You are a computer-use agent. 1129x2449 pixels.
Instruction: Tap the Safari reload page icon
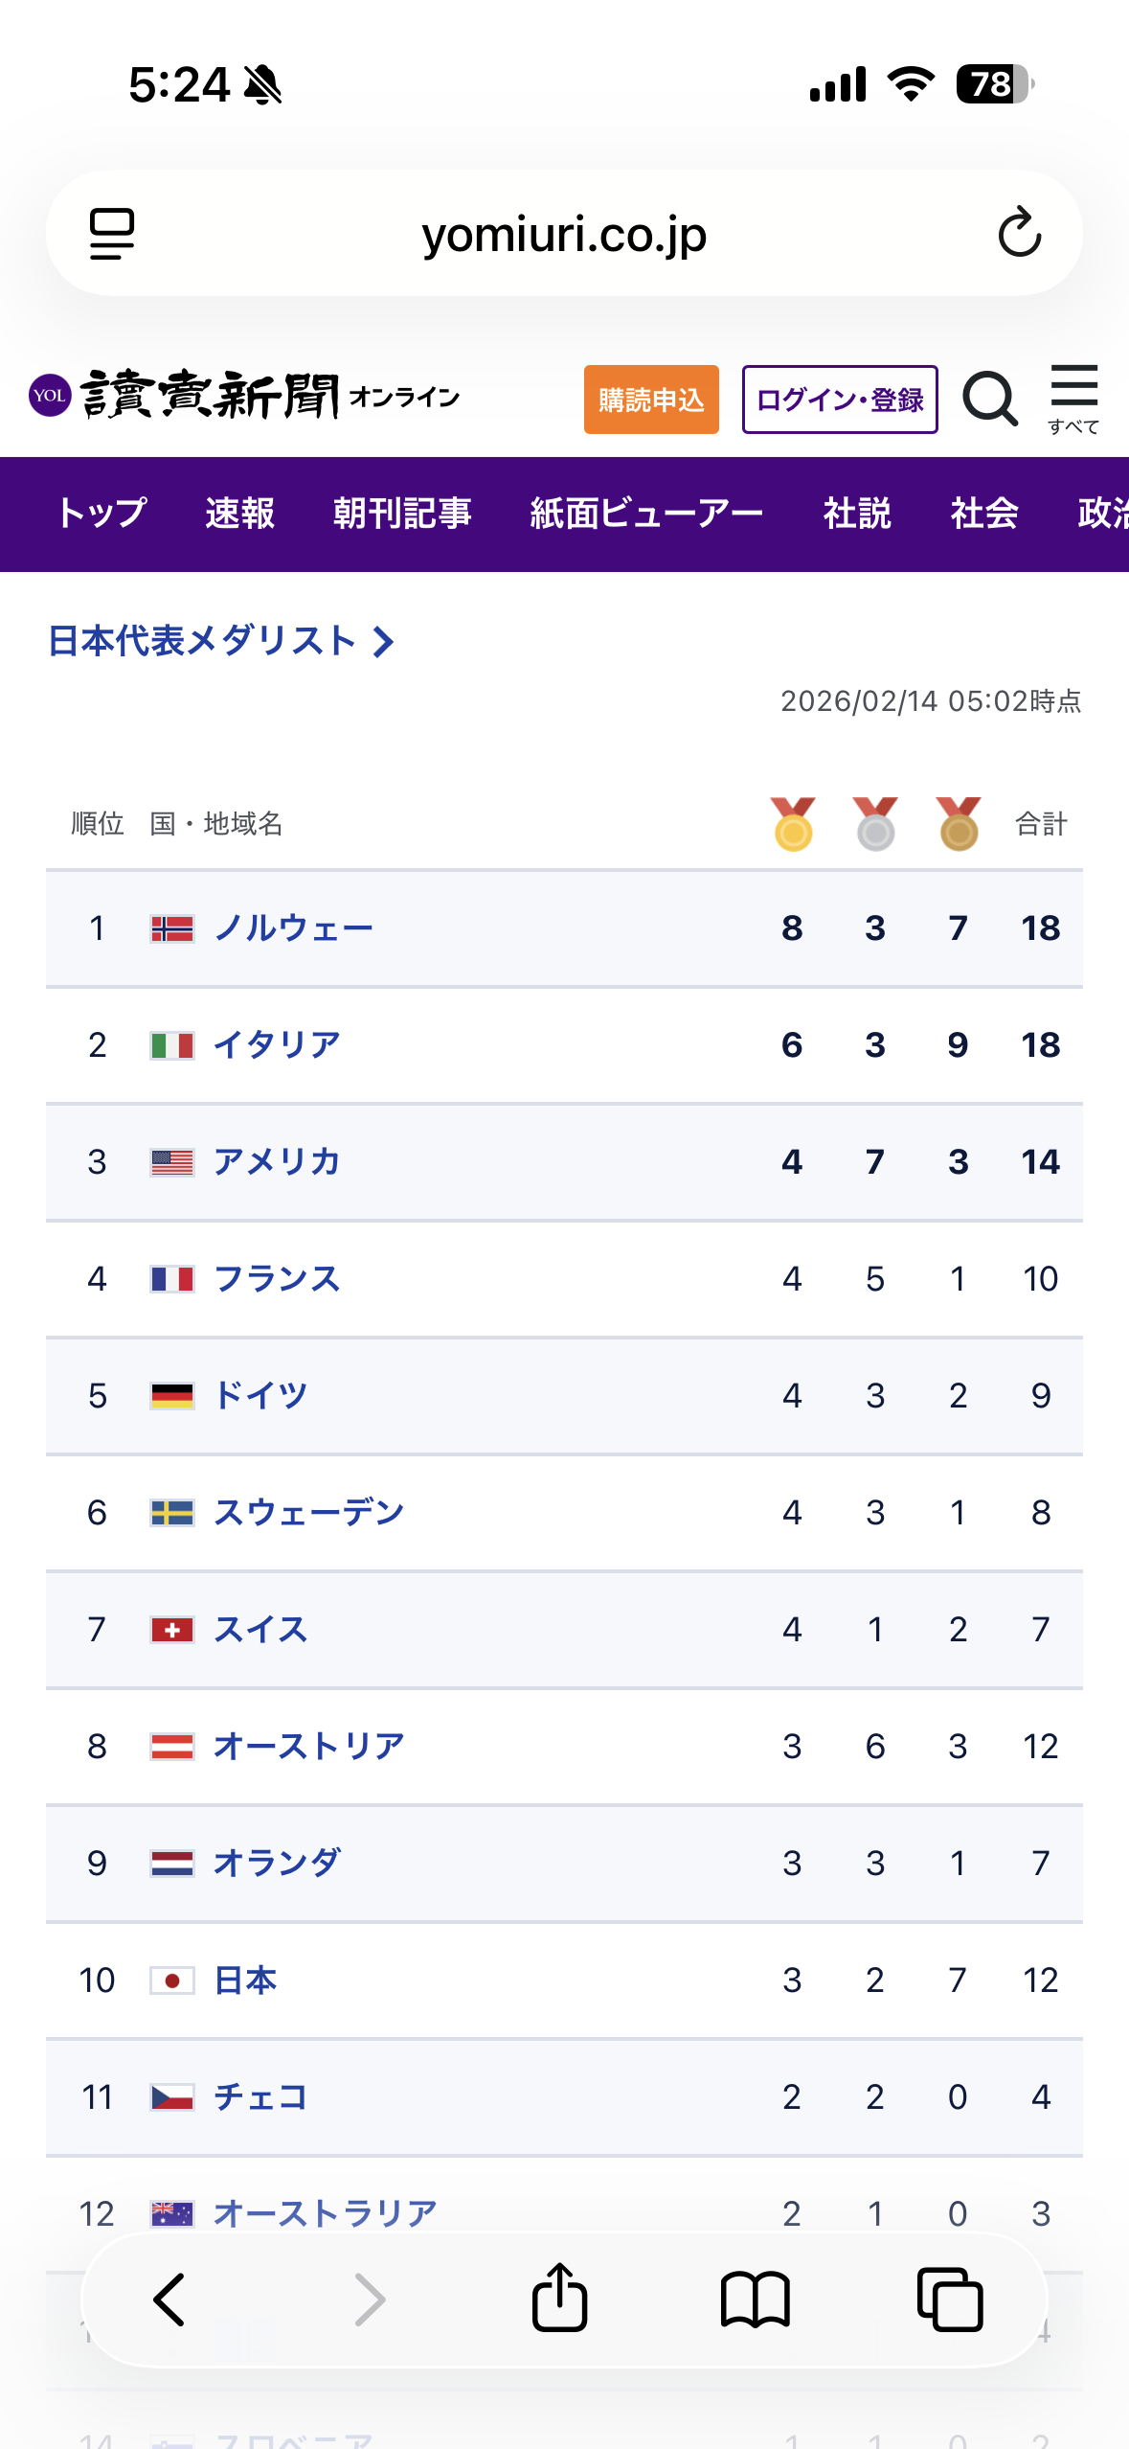click(x=1019, y=233)
